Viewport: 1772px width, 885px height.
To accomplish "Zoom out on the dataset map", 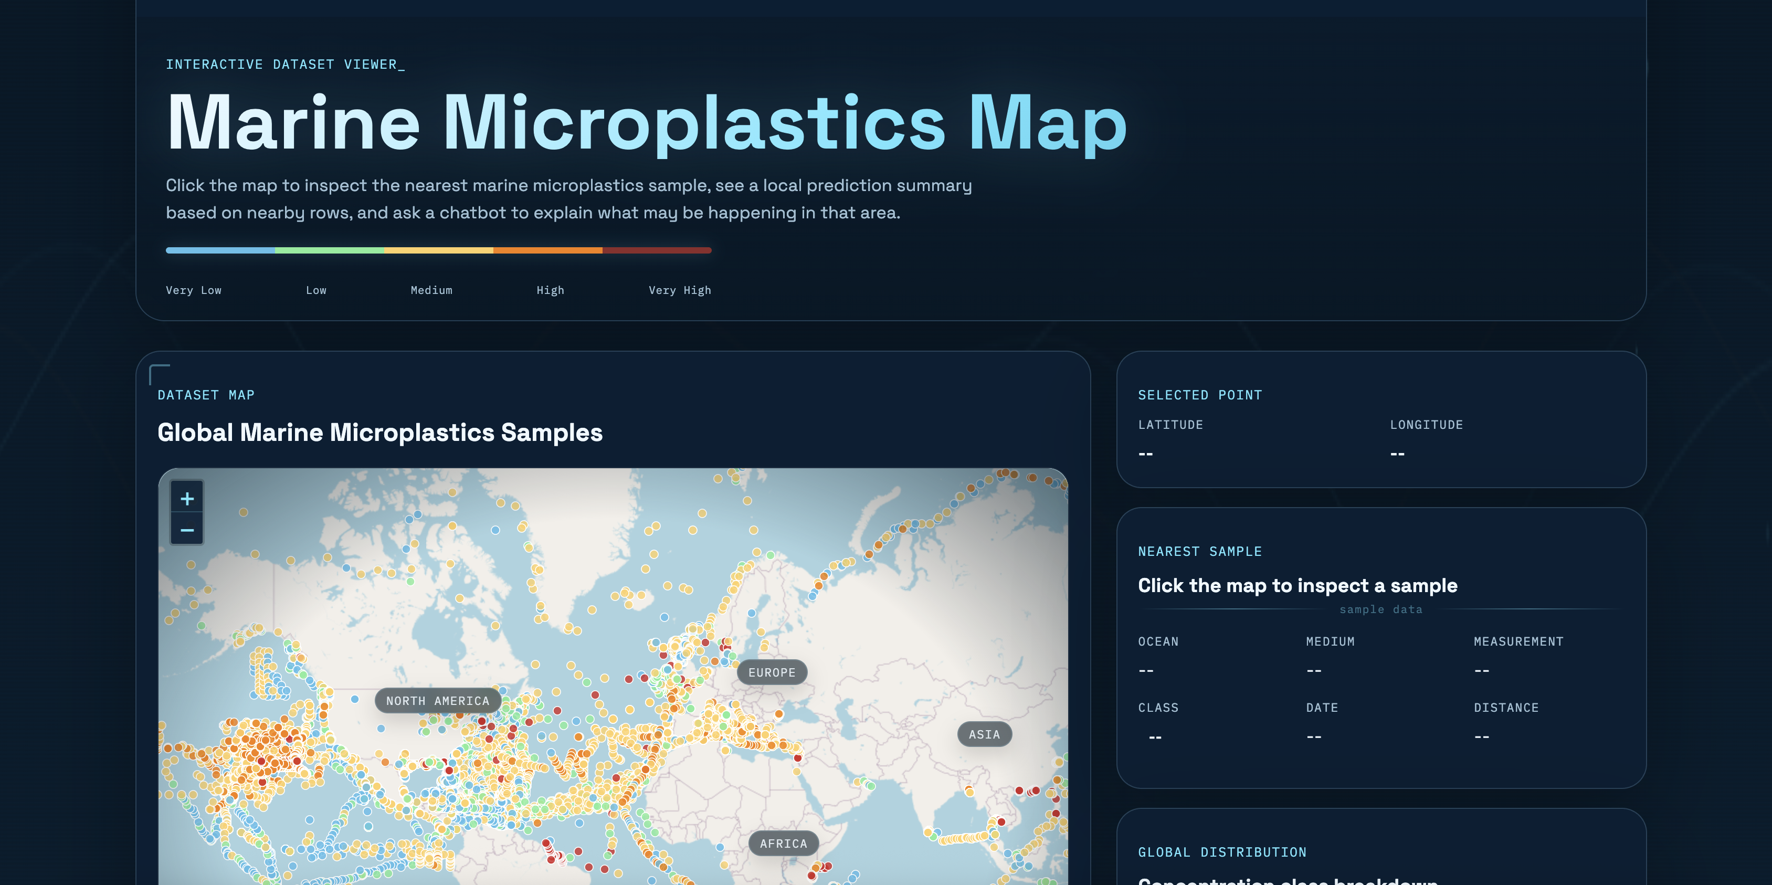I will pyautogui.click(x=186, y=530).
